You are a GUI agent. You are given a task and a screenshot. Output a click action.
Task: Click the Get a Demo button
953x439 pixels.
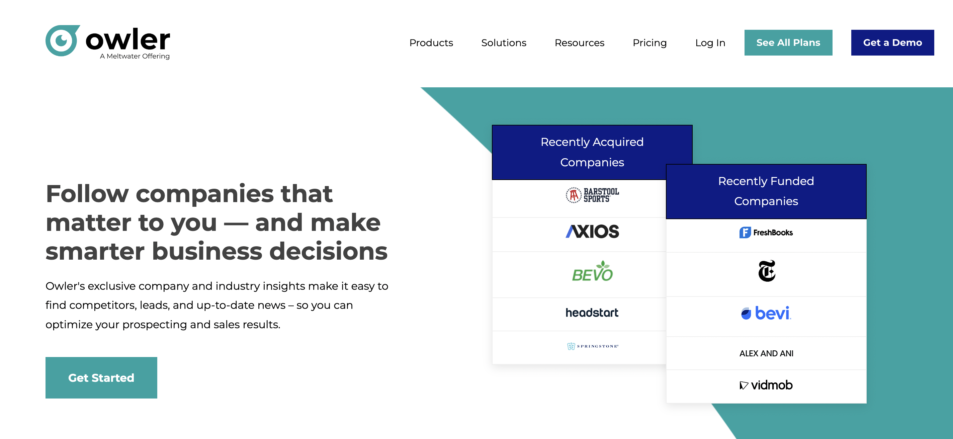click(x=892, y=42)
